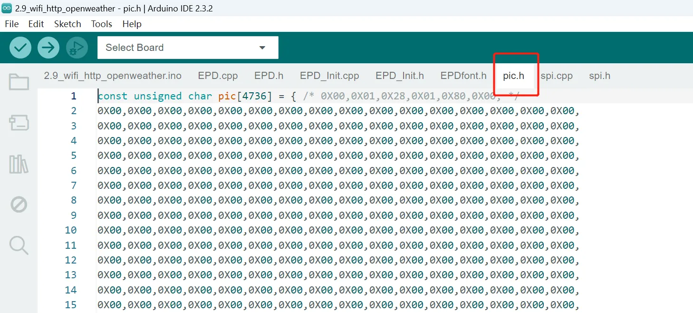Open the Edit menu

click(x=36, y=24)
